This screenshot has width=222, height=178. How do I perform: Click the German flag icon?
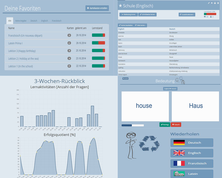[179, 143]
